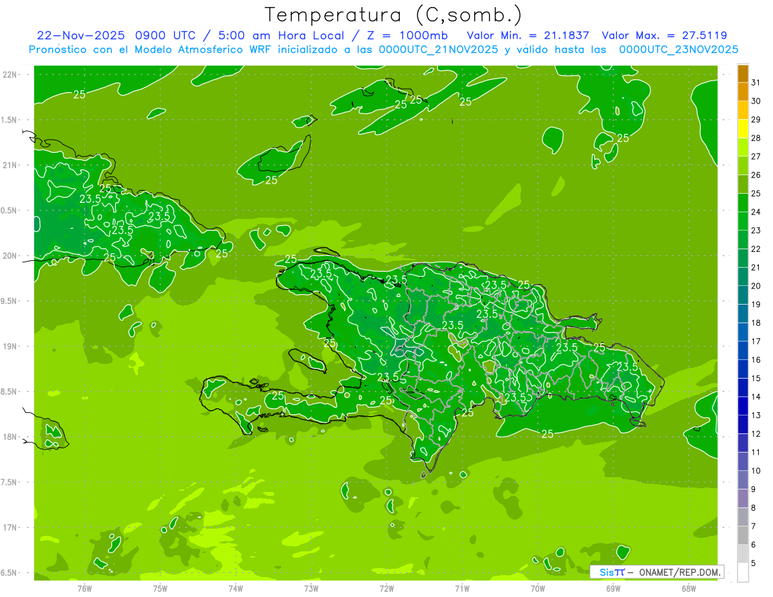Image resolution: width=773 pixels, height=597 pixels.
Task: Pick the teal legend swatch between 19 and 20
Action: [743, 296]
